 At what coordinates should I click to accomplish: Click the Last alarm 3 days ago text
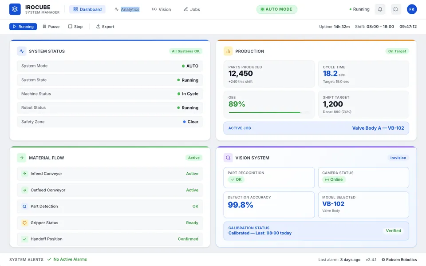pos(339,260)
